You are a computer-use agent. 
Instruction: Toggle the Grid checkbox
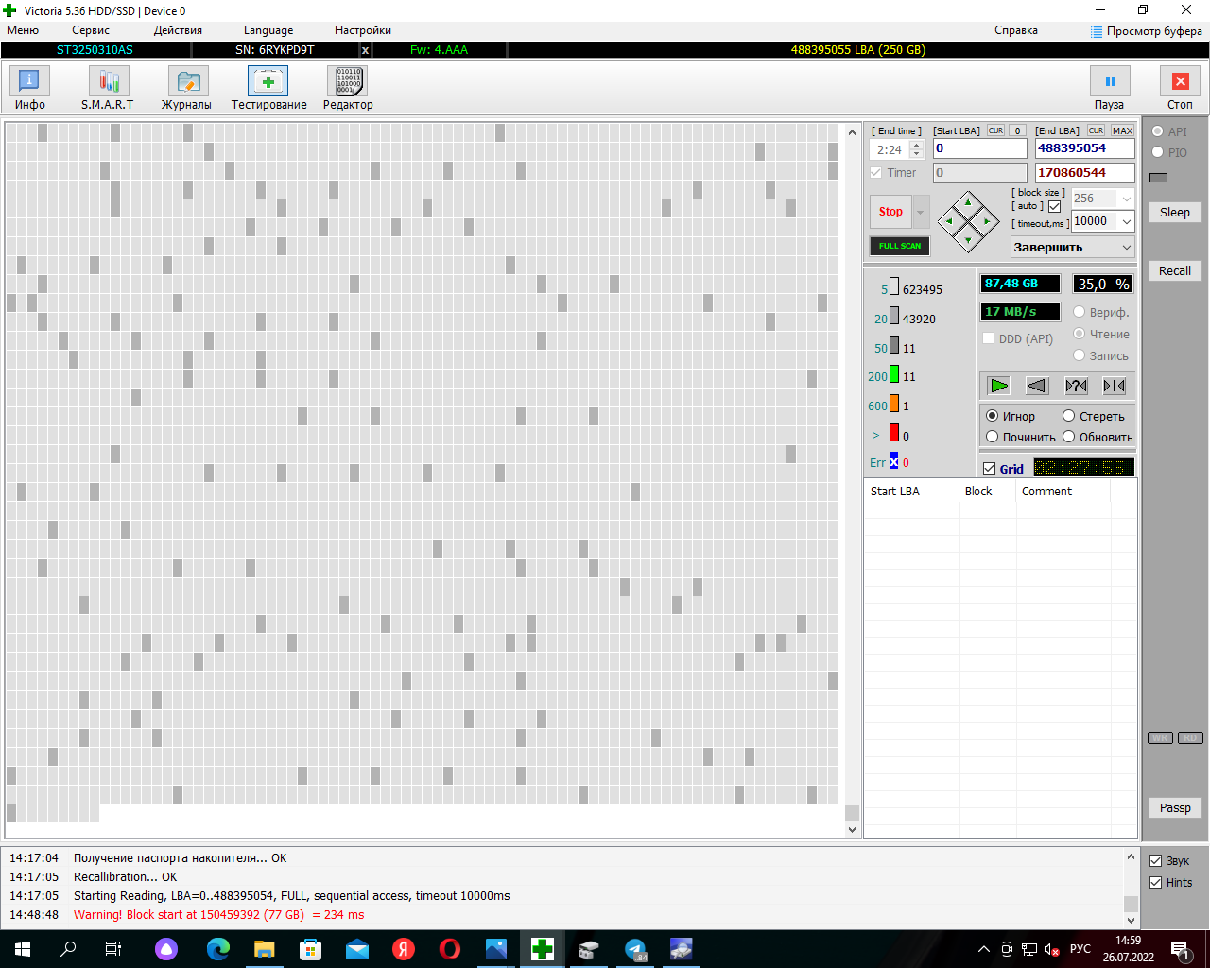pyautogui.click(x=990, y=469)
